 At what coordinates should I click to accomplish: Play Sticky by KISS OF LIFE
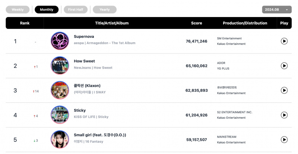(x=284, y=115)
